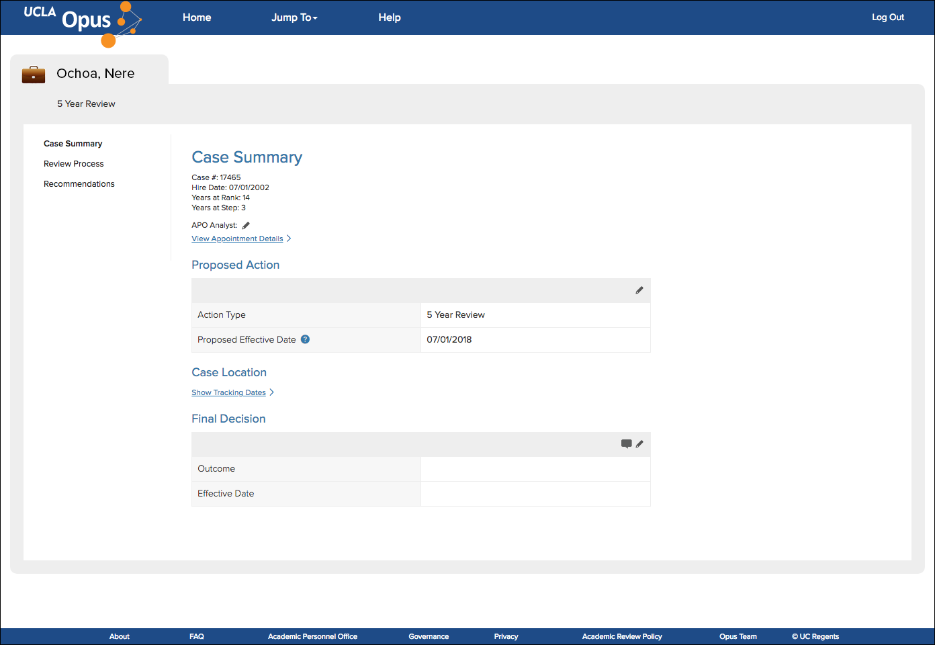Click the 5 Year Review subtitle under name
This screenshot has height=645, width=935.
point(86,103)
